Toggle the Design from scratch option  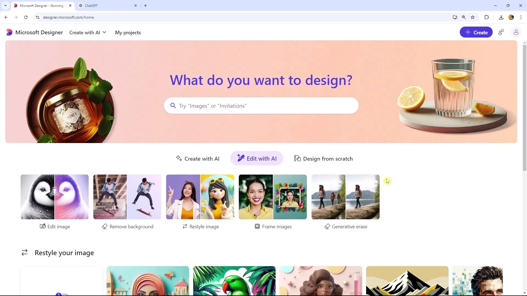tap(323, 158)
